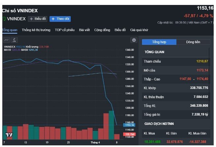Select the Tổng hợp panel tab
The image size is (216, 147).
point(159,42)
